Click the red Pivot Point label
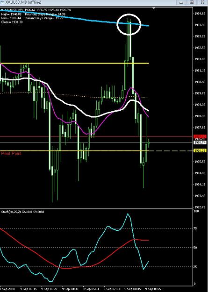Screen dimensions: 208x292 point(11,153)
